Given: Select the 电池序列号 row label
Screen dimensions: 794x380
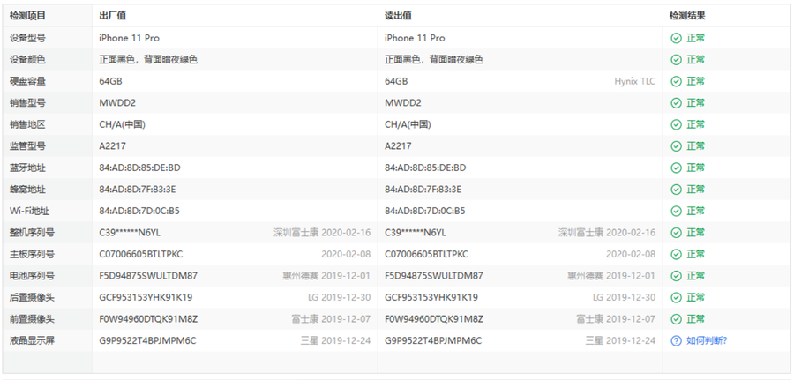Looking at the screenshot, I should [32, 276].
